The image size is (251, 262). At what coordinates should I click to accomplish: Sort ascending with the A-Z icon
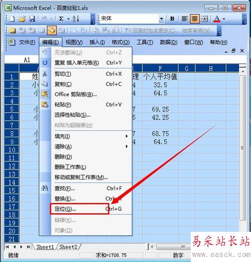(x=76, y=19)
